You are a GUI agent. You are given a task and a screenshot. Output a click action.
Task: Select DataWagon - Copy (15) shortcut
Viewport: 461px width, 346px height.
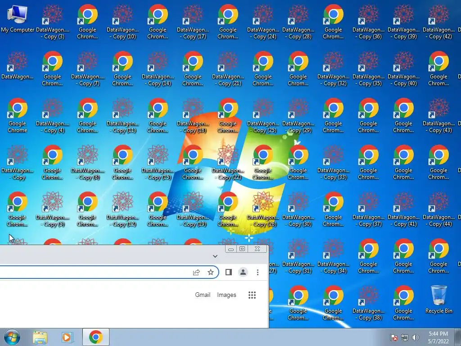point(158,162)
